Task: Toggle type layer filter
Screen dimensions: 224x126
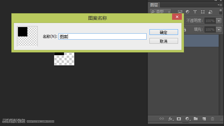Action: (195, 12)
